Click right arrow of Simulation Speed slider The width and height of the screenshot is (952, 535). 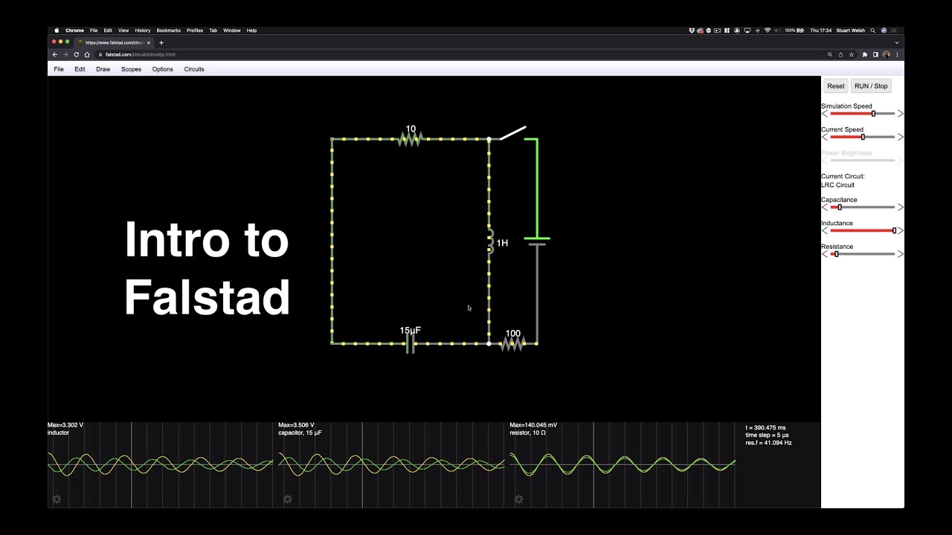click(900, 114)
